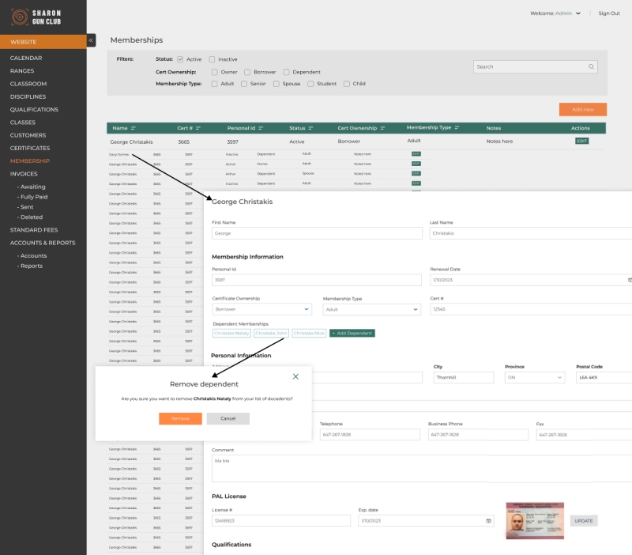Open the Membership Type dropdown showing Adult
The image size is (632, 555).
(x=417, y=308)
